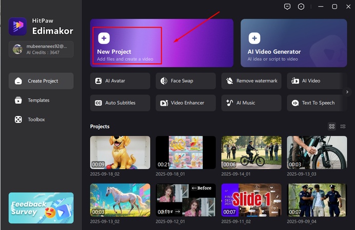
Task: Click the AI Video Generator card
Action: pos(293,43)
